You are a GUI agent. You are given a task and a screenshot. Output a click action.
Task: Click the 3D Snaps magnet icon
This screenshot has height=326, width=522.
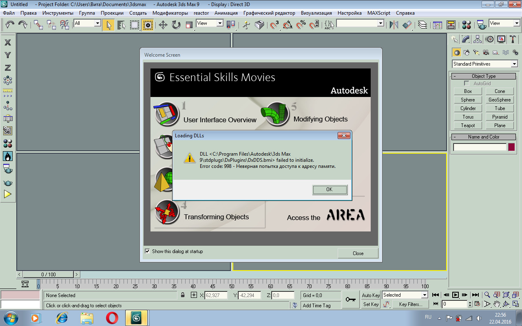pyautogui.click(x=275, y=25)
